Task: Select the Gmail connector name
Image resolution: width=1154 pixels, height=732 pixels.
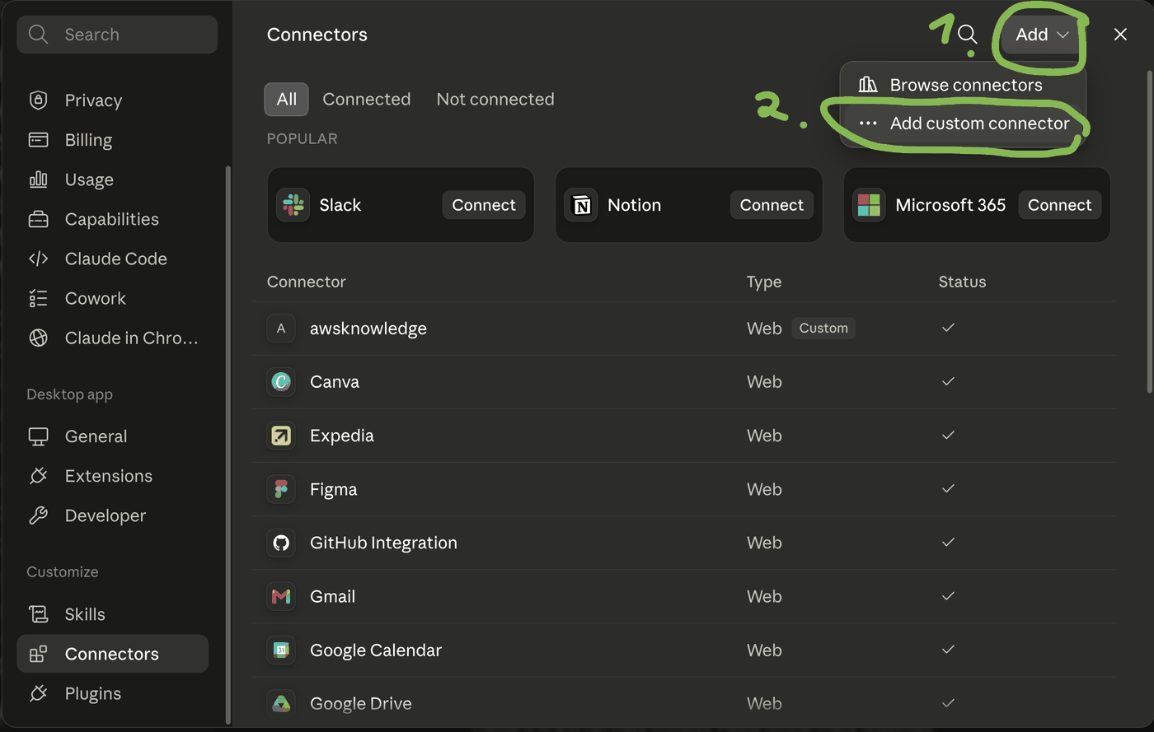Action: coord(333,596)
